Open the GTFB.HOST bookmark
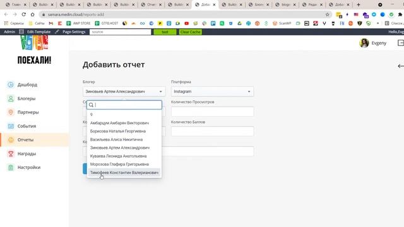 pyautogui.click(x=107, y=23)
